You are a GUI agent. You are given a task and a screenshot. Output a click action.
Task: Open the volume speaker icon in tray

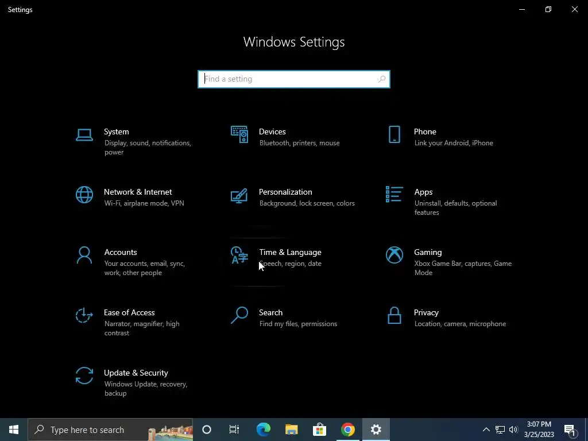point(513,430)
